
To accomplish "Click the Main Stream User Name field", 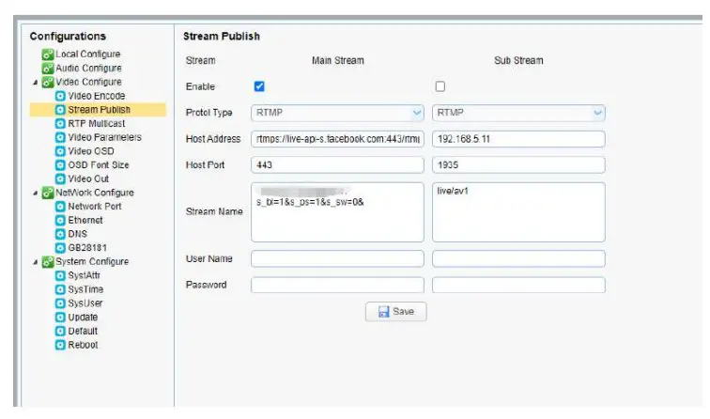I will [337, 258].
